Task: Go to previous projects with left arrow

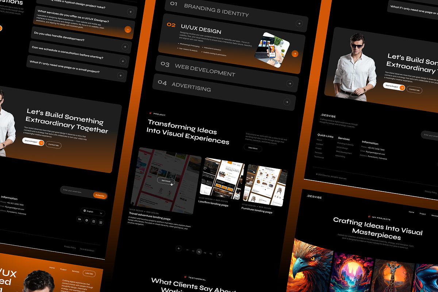Action: pyautogui.click(x=179, y=248)
